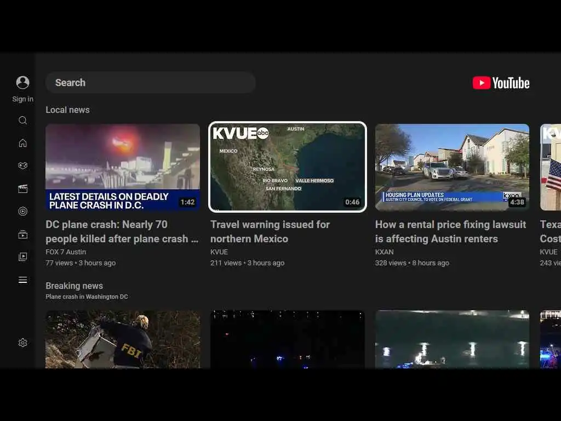Open Movies section from sidebar clapperboard icon

22,189
